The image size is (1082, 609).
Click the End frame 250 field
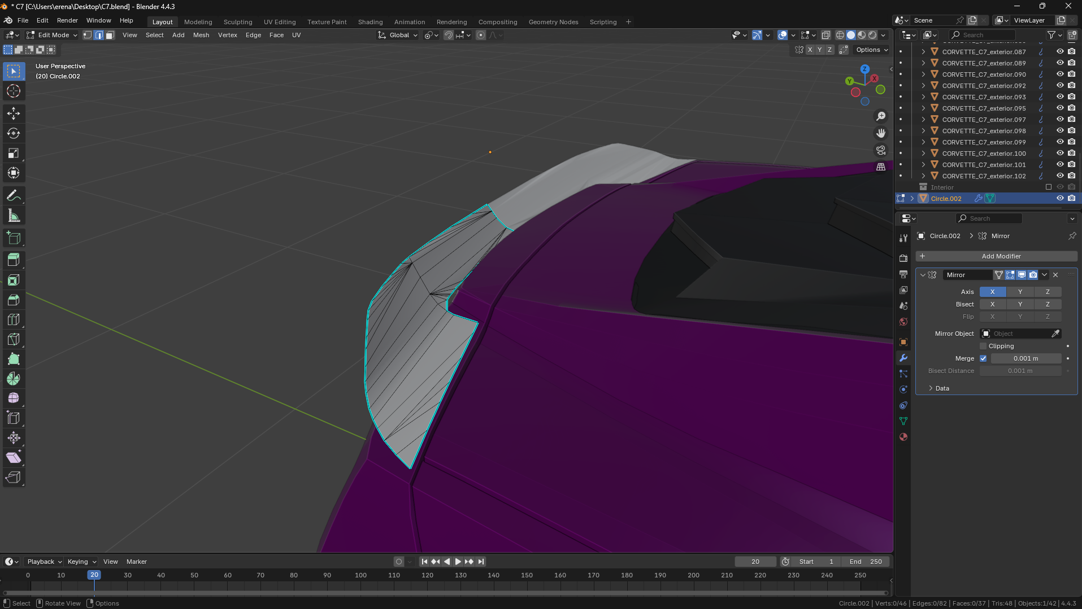click(866, 562)
